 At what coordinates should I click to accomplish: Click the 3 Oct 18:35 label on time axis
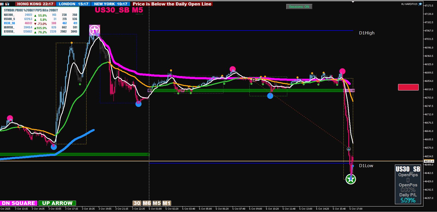88,209
